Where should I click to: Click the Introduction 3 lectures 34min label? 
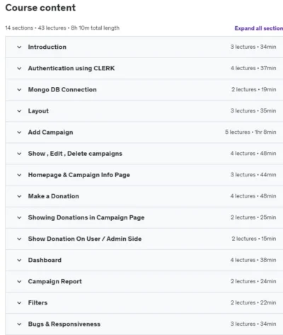(x=253, y=47)
